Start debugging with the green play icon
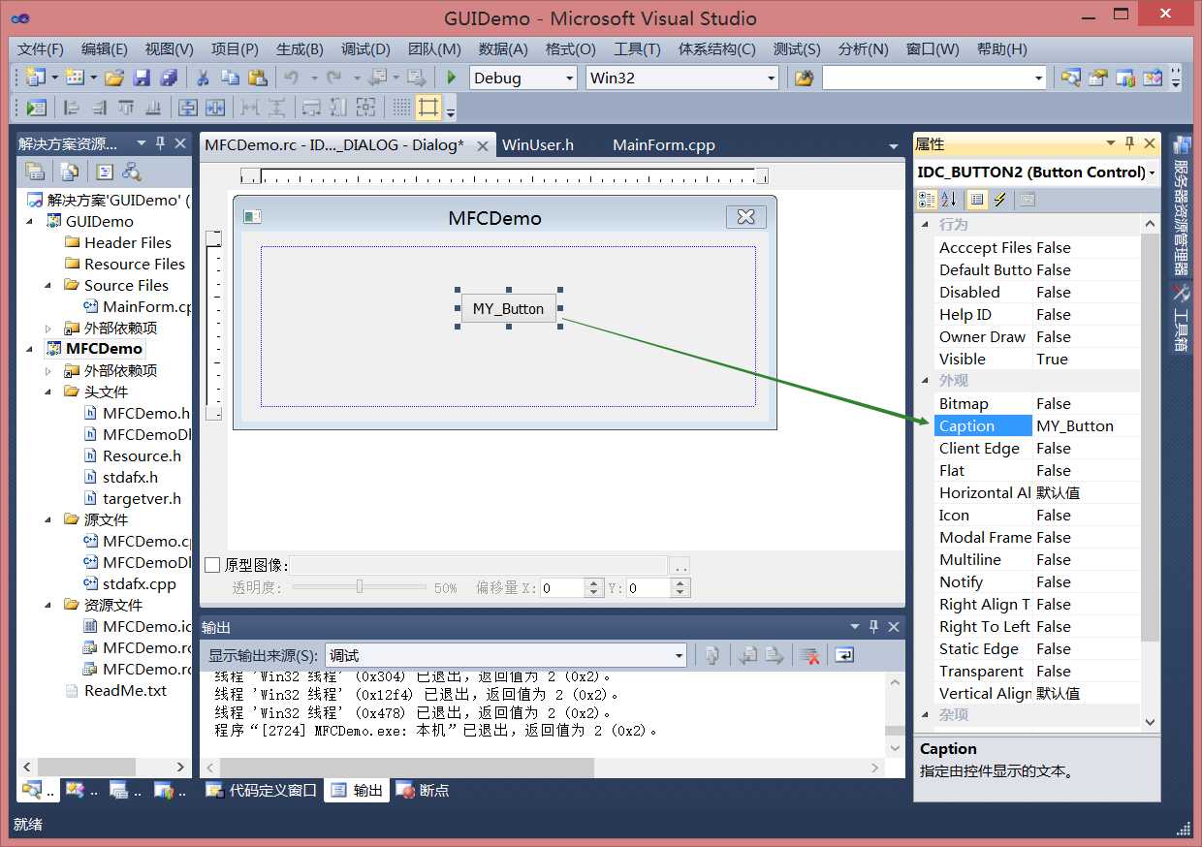The width and height of the screenshot is (1202, 847). click(451, 78)
